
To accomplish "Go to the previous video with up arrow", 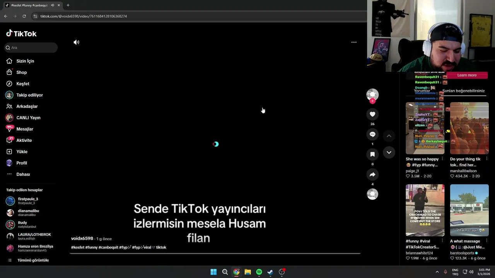I will 389,136.
